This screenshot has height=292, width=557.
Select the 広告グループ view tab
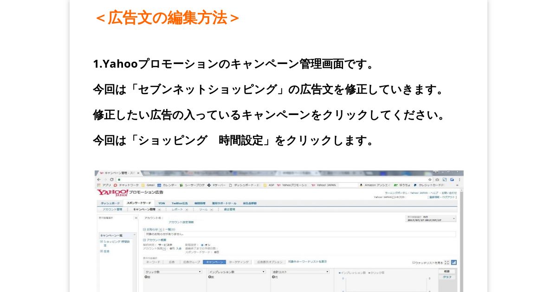click(191, 262)
